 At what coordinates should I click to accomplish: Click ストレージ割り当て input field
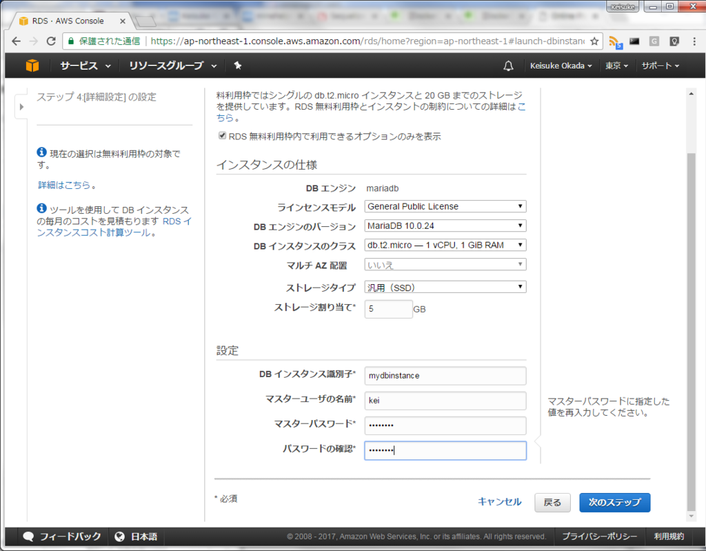(x=389, y=309)
